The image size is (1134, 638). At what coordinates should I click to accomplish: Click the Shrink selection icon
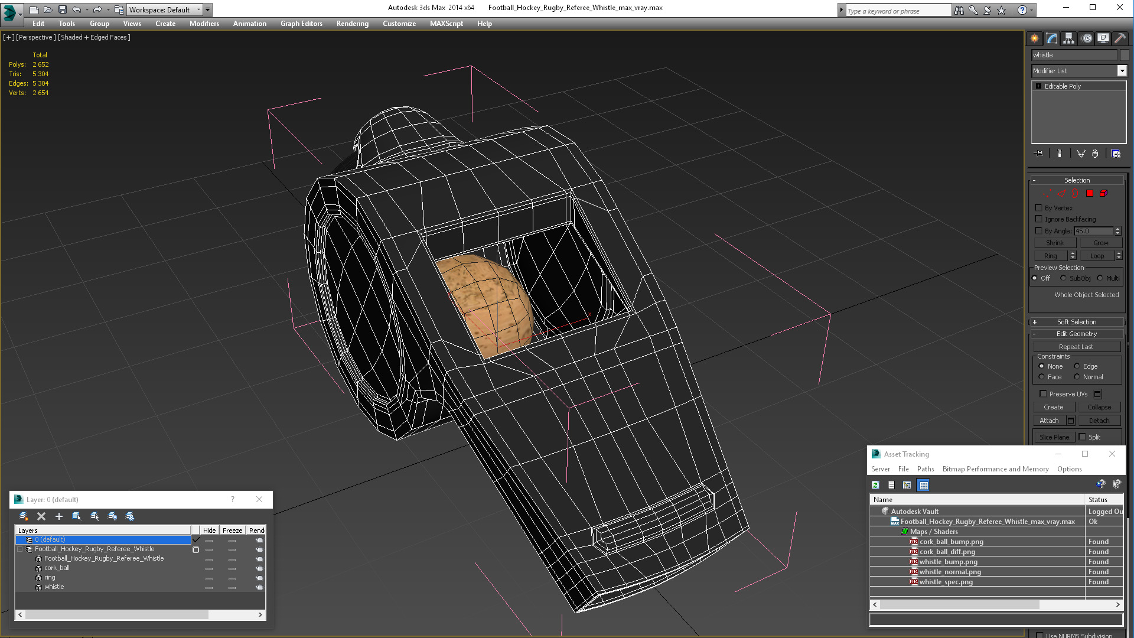coord(1054,242)
